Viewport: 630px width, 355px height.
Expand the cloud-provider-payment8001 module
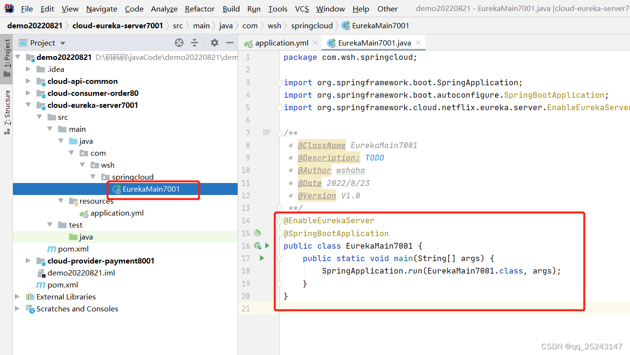pyautogui.click(x=28, y=261)
